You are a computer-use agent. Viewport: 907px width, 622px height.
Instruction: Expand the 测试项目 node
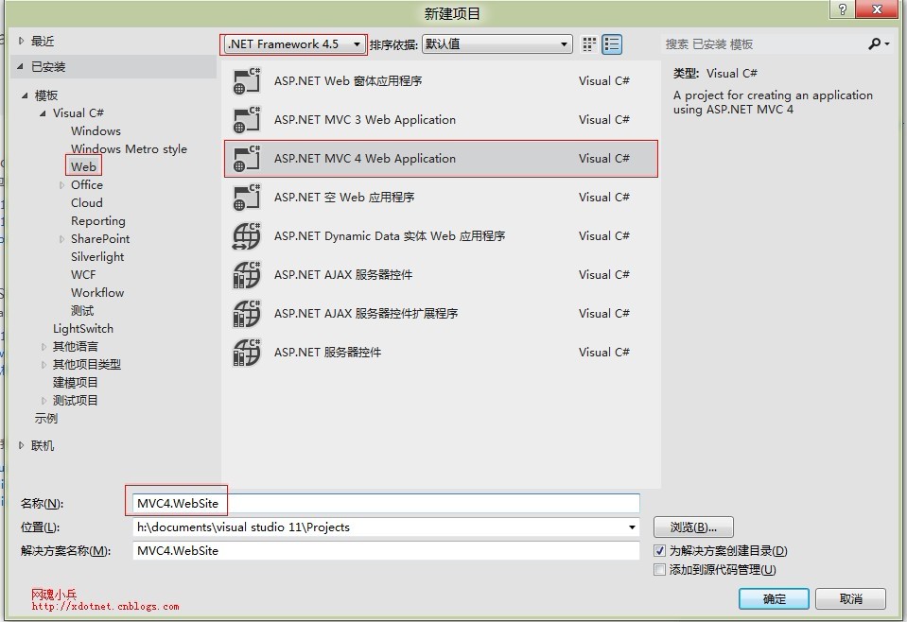click(x=44, y=401)
